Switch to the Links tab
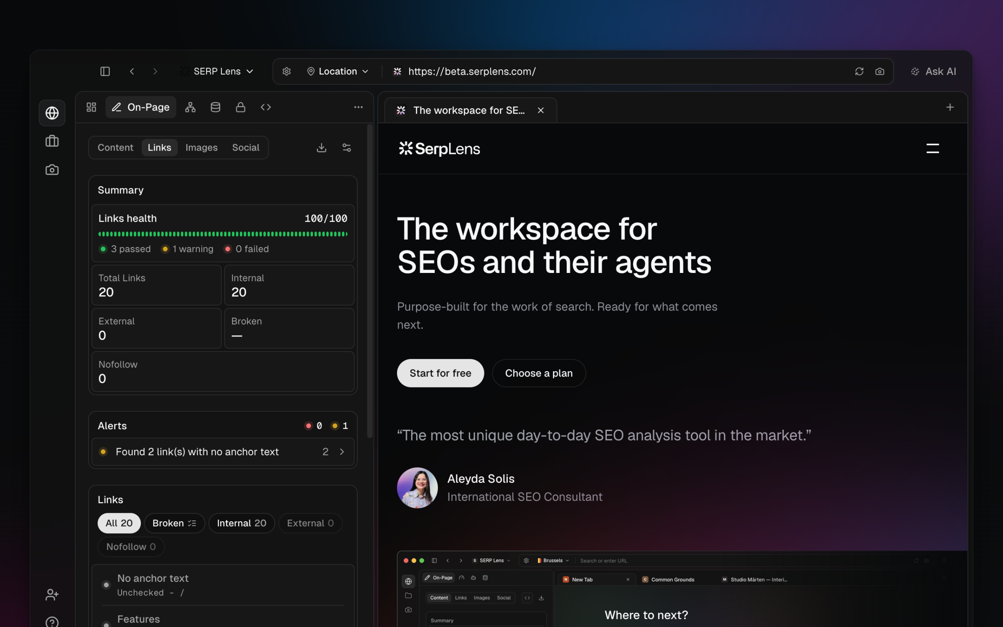This screenshot has width=1003, height=627. (x=160, y=148)
